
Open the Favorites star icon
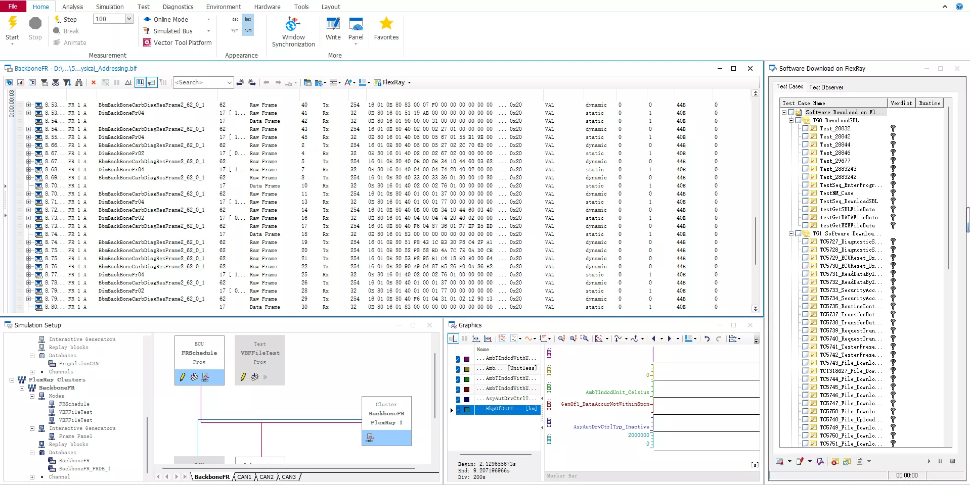pyautogui.click(x=386, y=23)
